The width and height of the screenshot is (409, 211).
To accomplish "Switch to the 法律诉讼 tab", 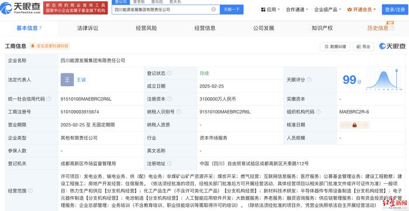I will (x=88, y=28).
